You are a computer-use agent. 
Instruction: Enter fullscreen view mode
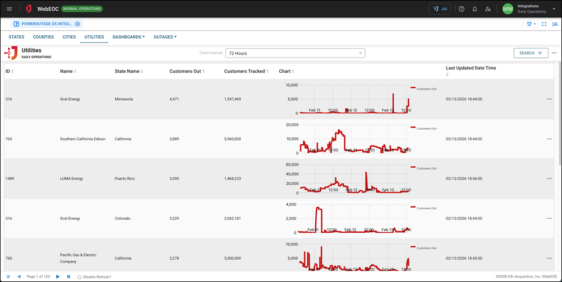click(544, 24)
